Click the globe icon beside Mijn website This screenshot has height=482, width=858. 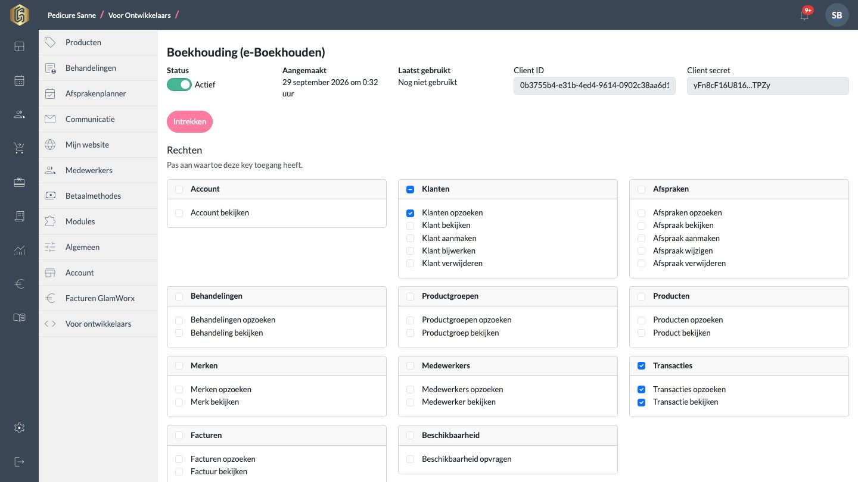click(50, 145)
